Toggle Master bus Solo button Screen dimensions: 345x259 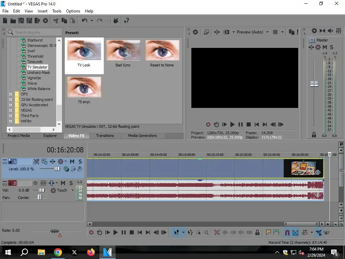point(332,47)
